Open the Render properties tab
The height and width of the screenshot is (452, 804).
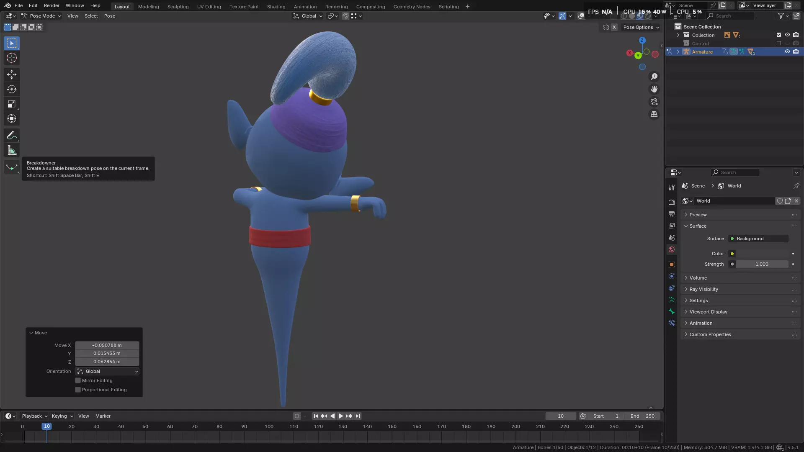pyautogui.click(x=672, y=202)
